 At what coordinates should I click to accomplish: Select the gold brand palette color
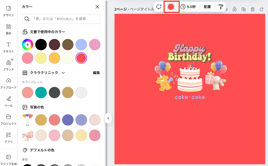(x=68, y=92)
